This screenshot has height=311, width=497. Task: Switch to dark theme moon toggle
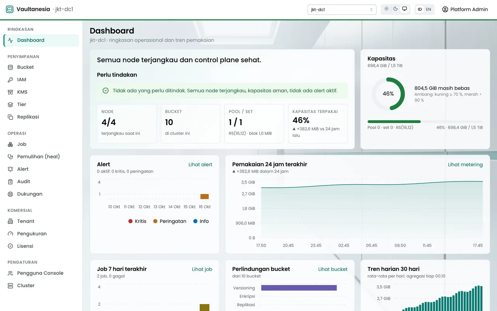tap(395, 9)
